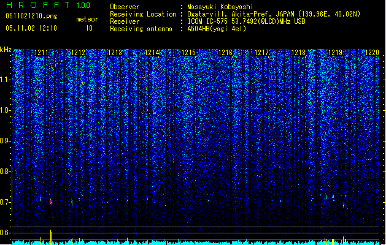Click the 1.1 kHz axis label
This screenshot has height=245, width=386.
point(5,80)
